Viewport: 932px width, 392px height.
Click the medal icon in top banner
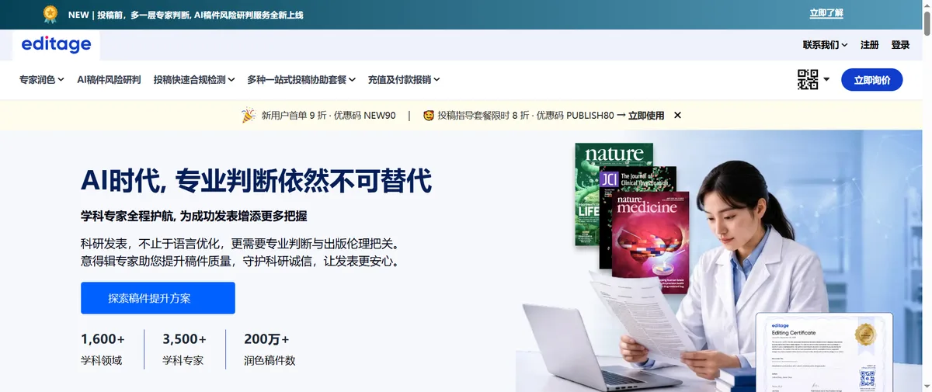click(x=50, y=13)
